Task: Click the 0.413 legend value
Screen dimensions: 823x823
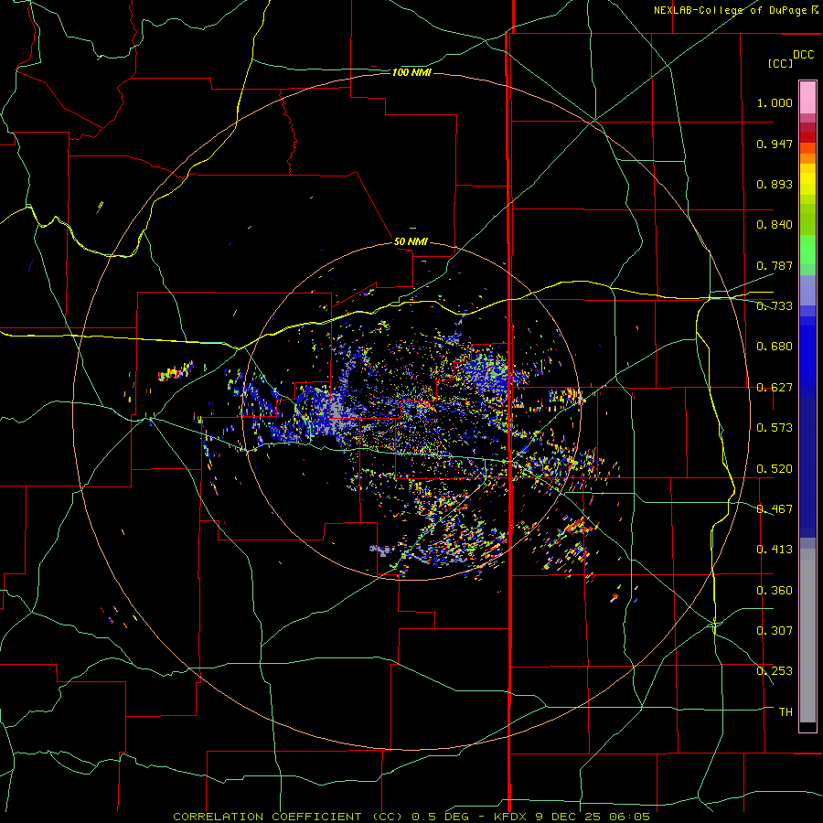Action: 775,550
